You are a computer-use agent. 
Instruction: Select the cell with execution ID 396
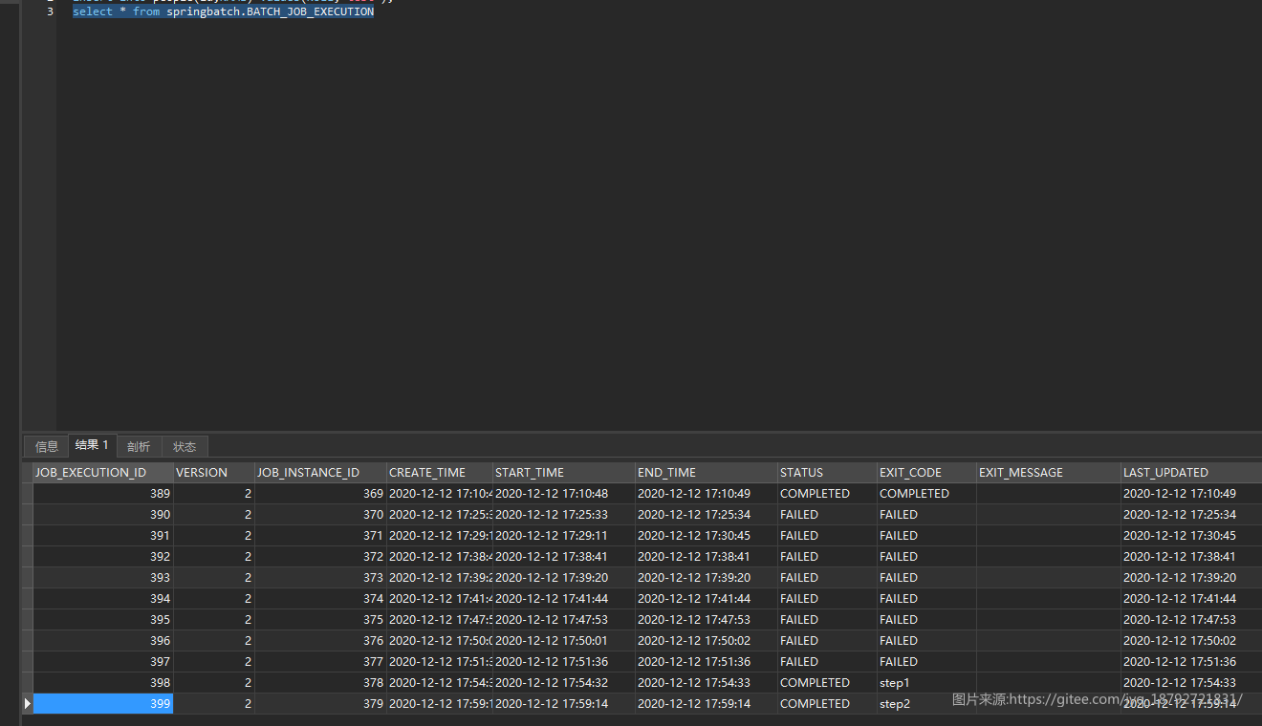[102, 641]
